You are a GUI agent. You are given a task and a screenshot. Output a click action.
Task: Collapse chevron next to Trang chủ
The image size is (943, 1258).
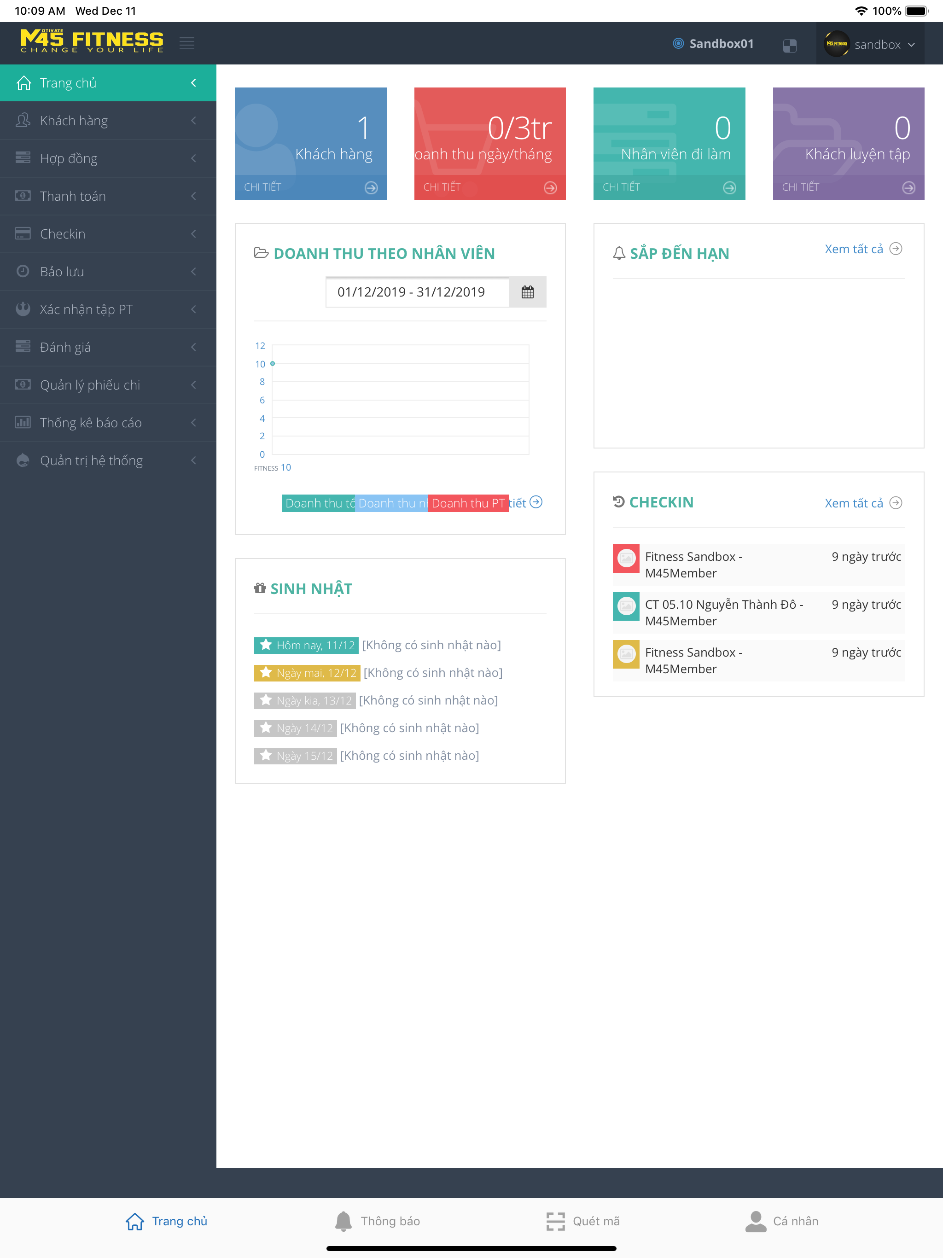[x=193, y=83]
